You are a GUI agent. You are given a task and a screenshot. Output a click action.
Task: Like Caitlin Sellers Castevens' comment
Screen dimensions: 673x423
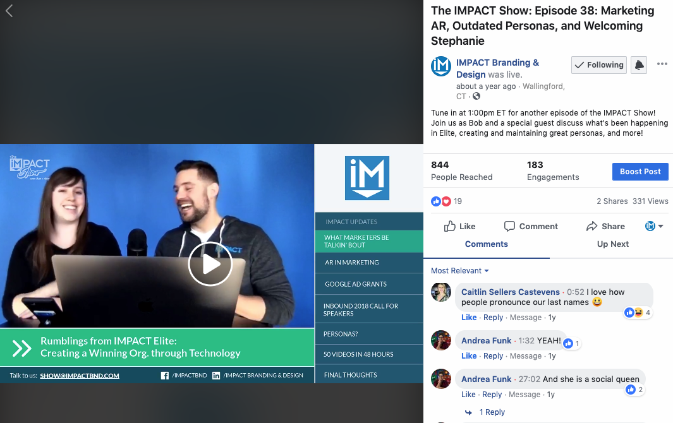pos(469,318)
